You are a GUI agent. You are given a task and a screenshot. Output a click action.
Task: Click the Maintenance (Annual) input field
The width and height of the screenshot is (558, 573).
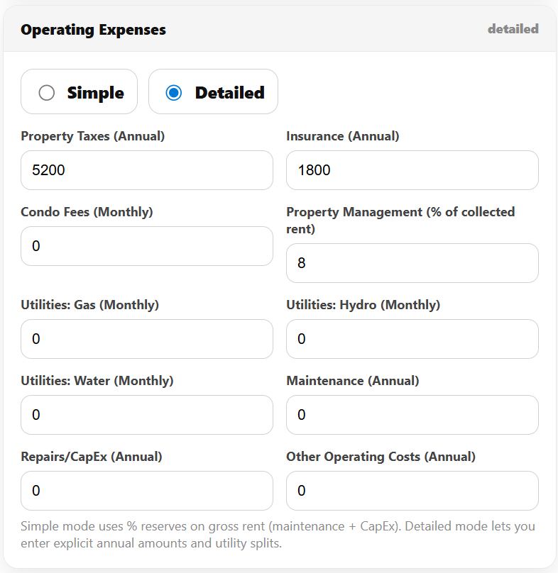412,415
